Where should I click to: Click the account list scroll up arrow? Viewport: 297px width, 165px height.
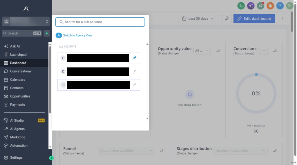tap(147, 44)
